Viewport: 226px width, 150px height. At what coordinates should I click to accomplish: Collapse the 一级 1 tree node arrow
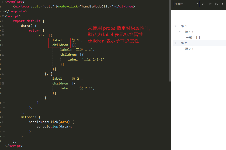(176, 26)
